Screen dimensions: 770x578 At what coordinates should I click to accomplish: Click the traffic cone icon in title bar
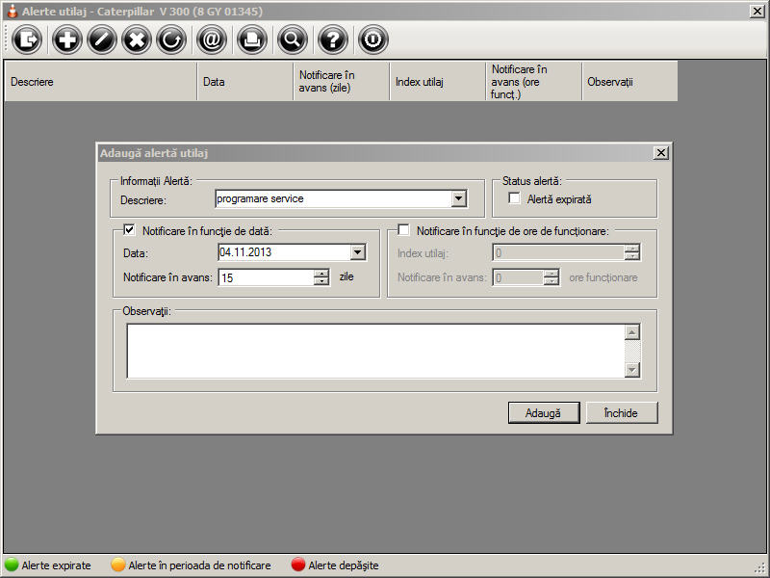13,11
